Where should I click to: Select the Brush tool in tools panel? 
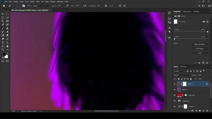pos(3,28)
